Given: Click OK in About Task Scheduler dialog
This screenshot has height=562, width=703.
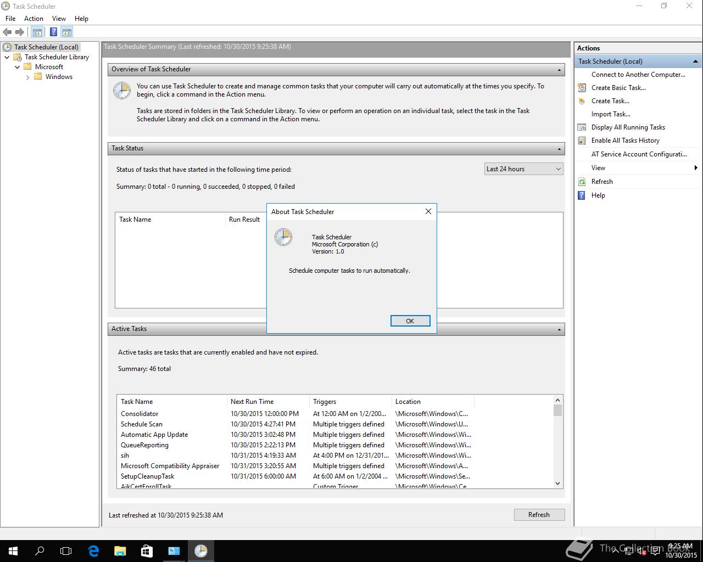Looking at the screenshot, I should pyautogui.click(x=410, y=321).
